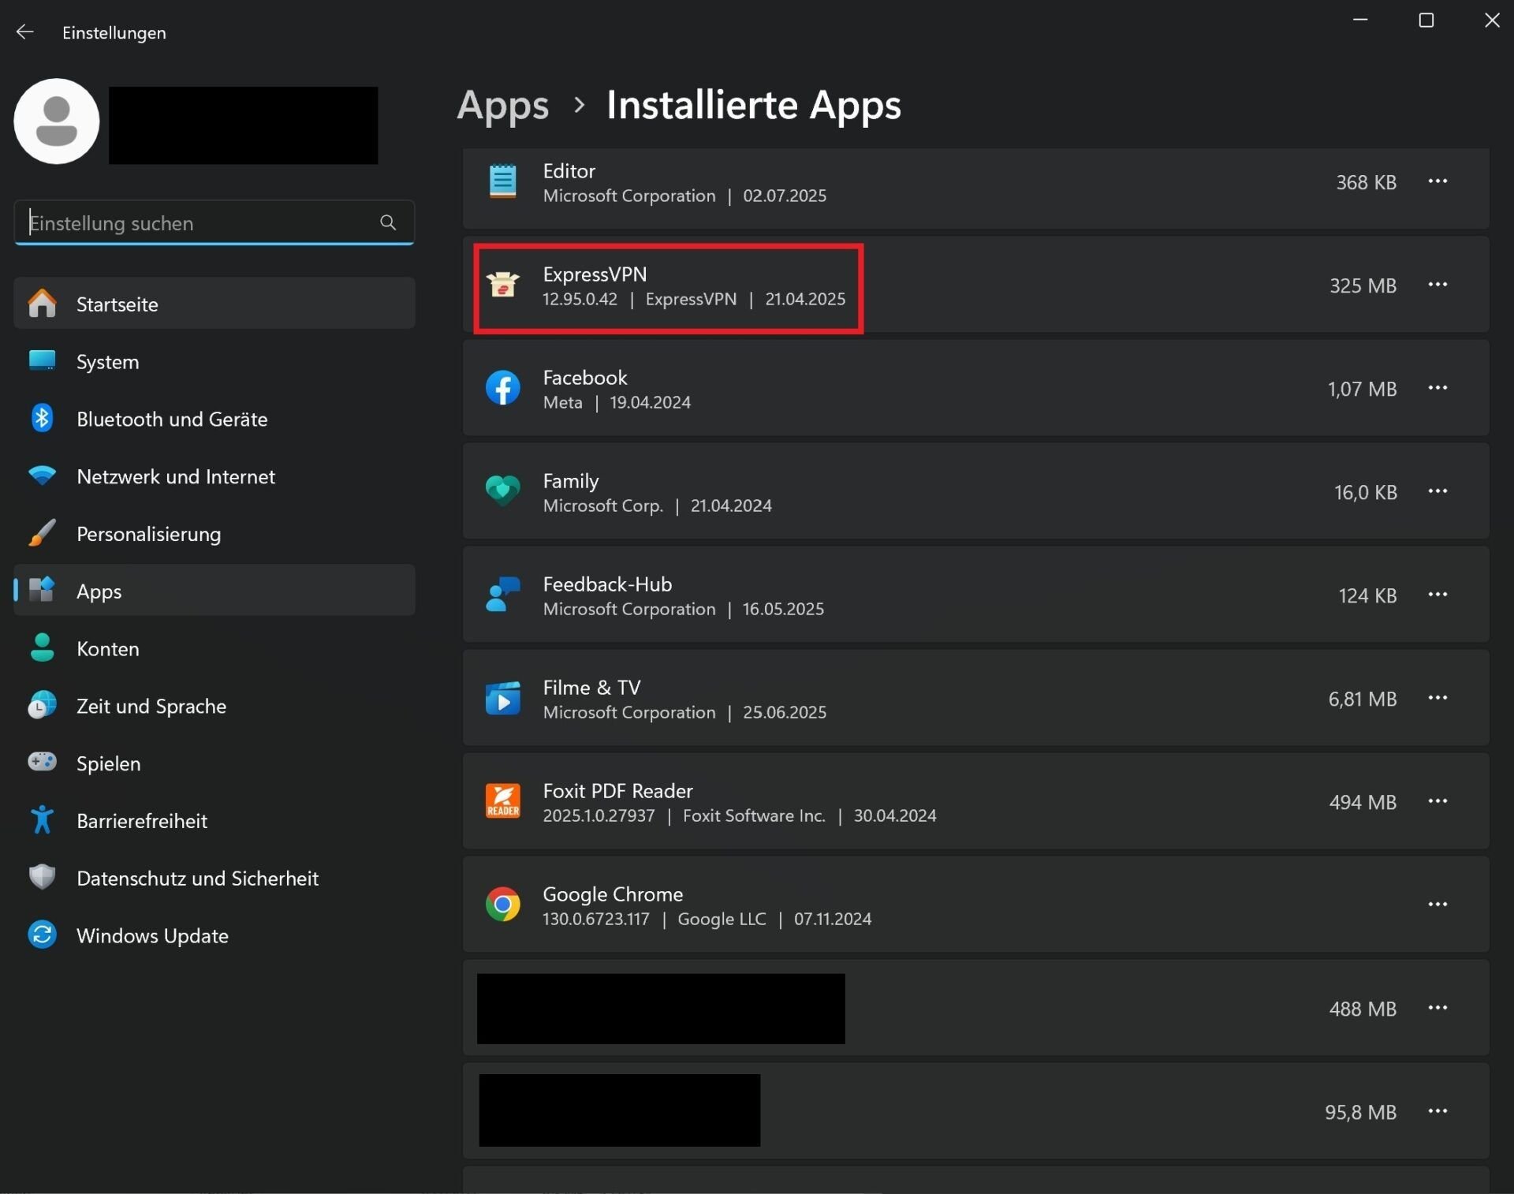Click the Windows Update sync icon
This screenshot has width=1514, height=1194.
click(42, 935)
